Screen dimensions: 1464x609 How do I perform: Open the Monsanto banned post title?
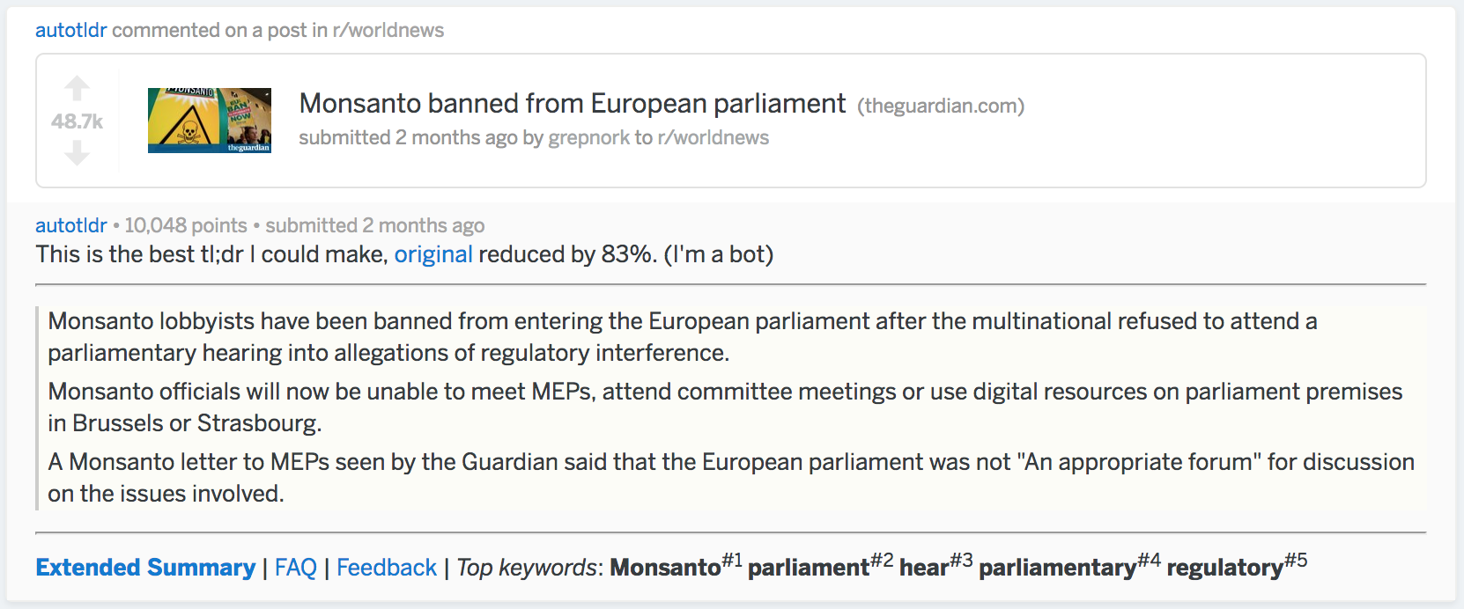pos(573,104)
